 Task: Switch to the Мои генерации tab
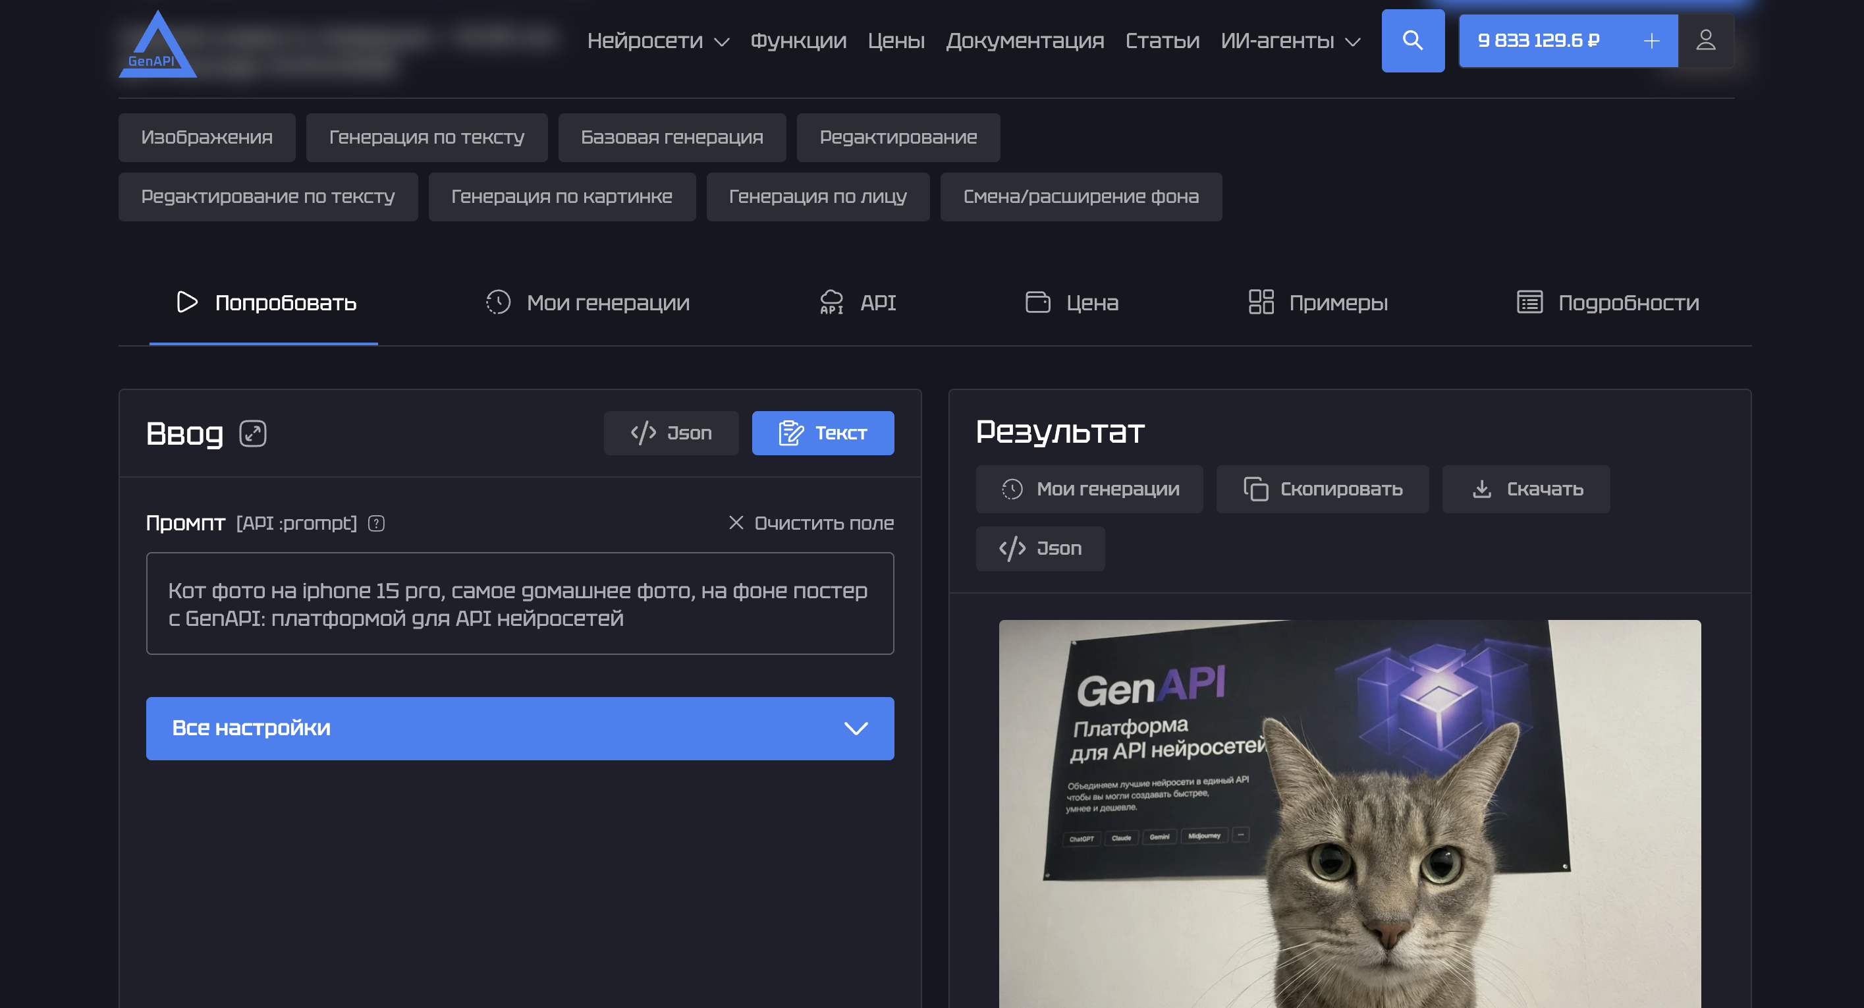[x=587, y=302]
